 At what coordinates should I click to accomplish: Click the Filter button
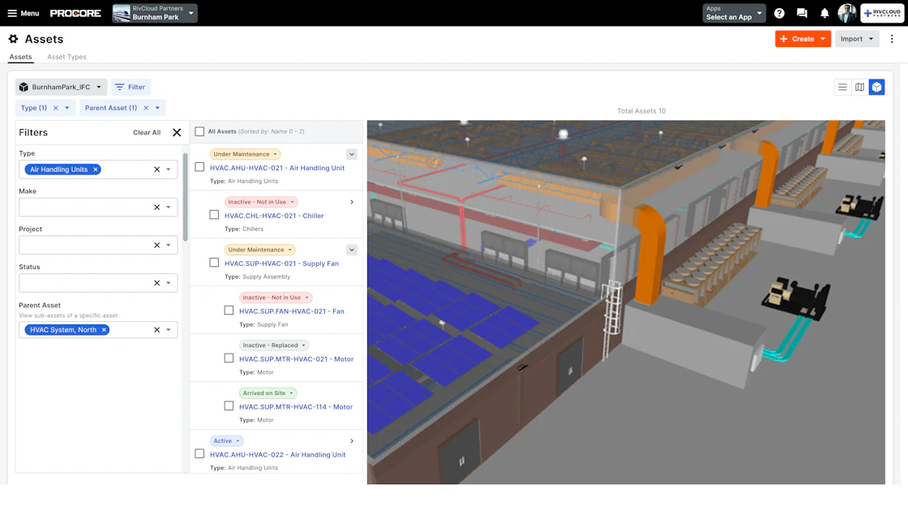[131, 87]
